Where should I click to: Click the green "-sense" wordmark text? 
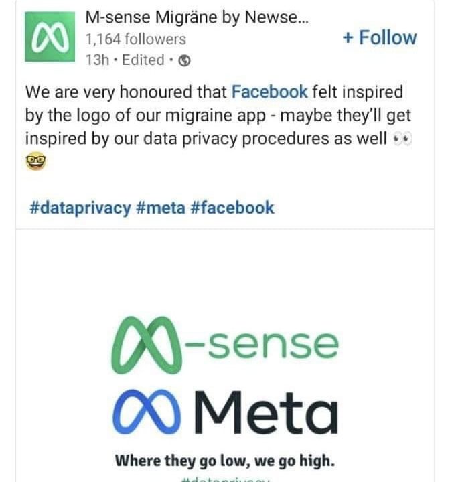pyautogui.click(x=263, y=346)
